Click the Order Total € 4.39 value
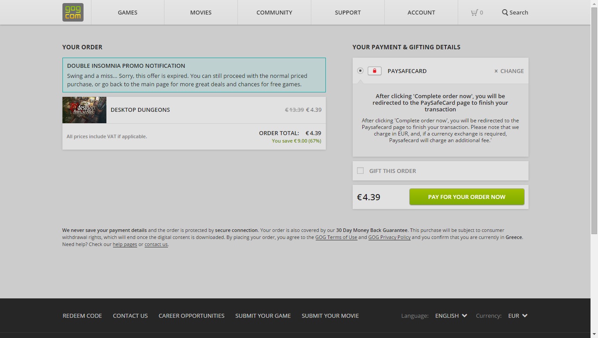 click(314, 133)
